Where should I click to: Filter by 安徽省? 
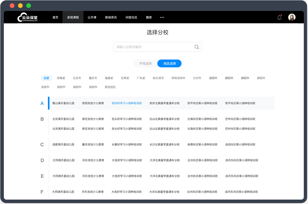click(61, 78)
